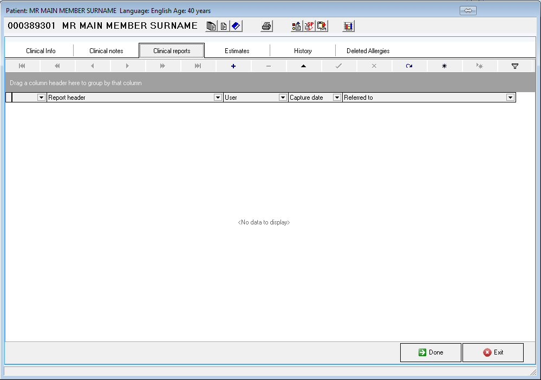Open the User column filter dropdown
This screenshot has width=541, height=380.
(283, 98)
